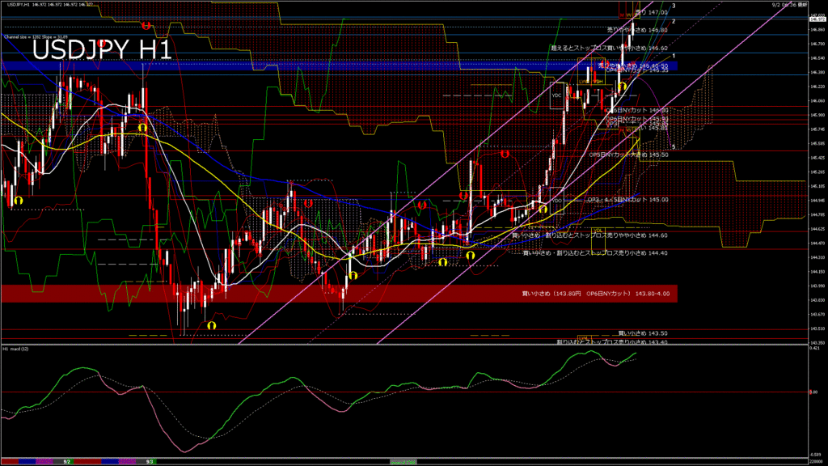This screenshot has height=466, width=828.
Task: Select the YDC box marker
Action: pos(556,95)
